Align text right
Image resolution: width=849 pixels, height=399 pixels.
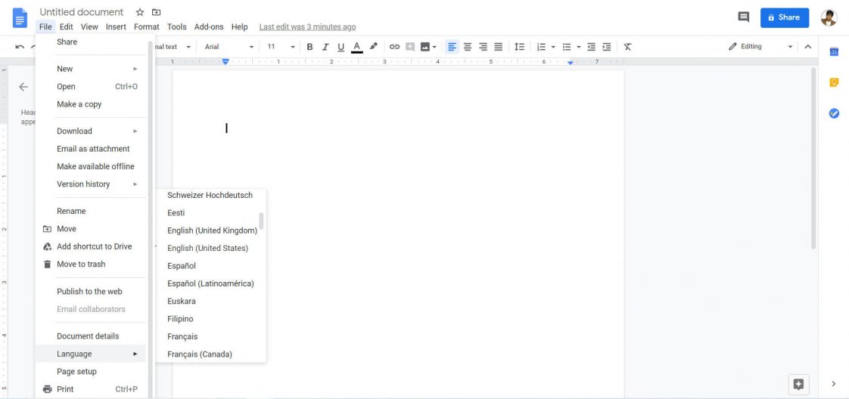[x=483, y=47]
